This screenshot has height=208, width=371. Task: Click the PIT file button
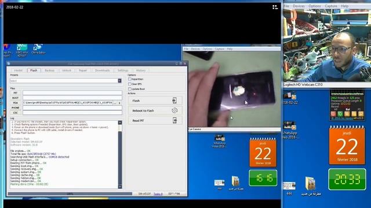pos(16,93)
